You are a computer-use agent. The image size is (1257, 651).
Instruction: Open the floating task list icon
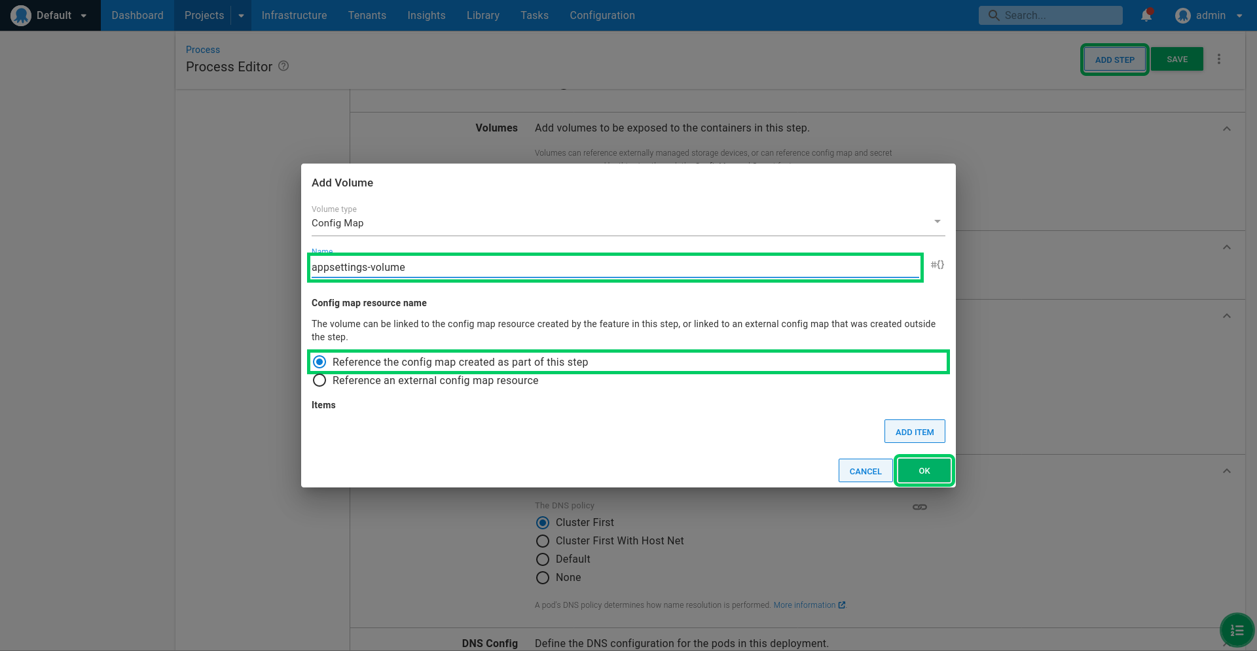(1237, 630)
